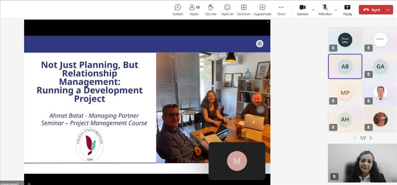
Task: Open the Sohbet chat panel
Action: point(178,10)
